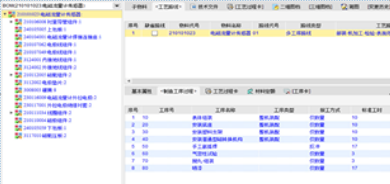Collapse the root 电磁流量计布局图 tree node
The height and width of the screenshot is (184, 390).
(x=5, y=14)
